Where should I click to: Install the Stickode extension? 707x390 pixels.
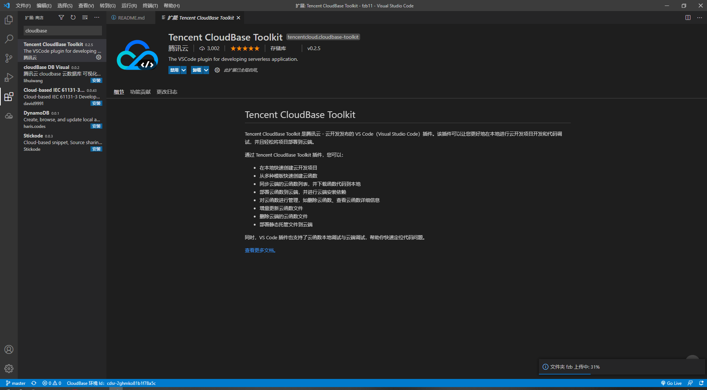click(x=96, y=149)
